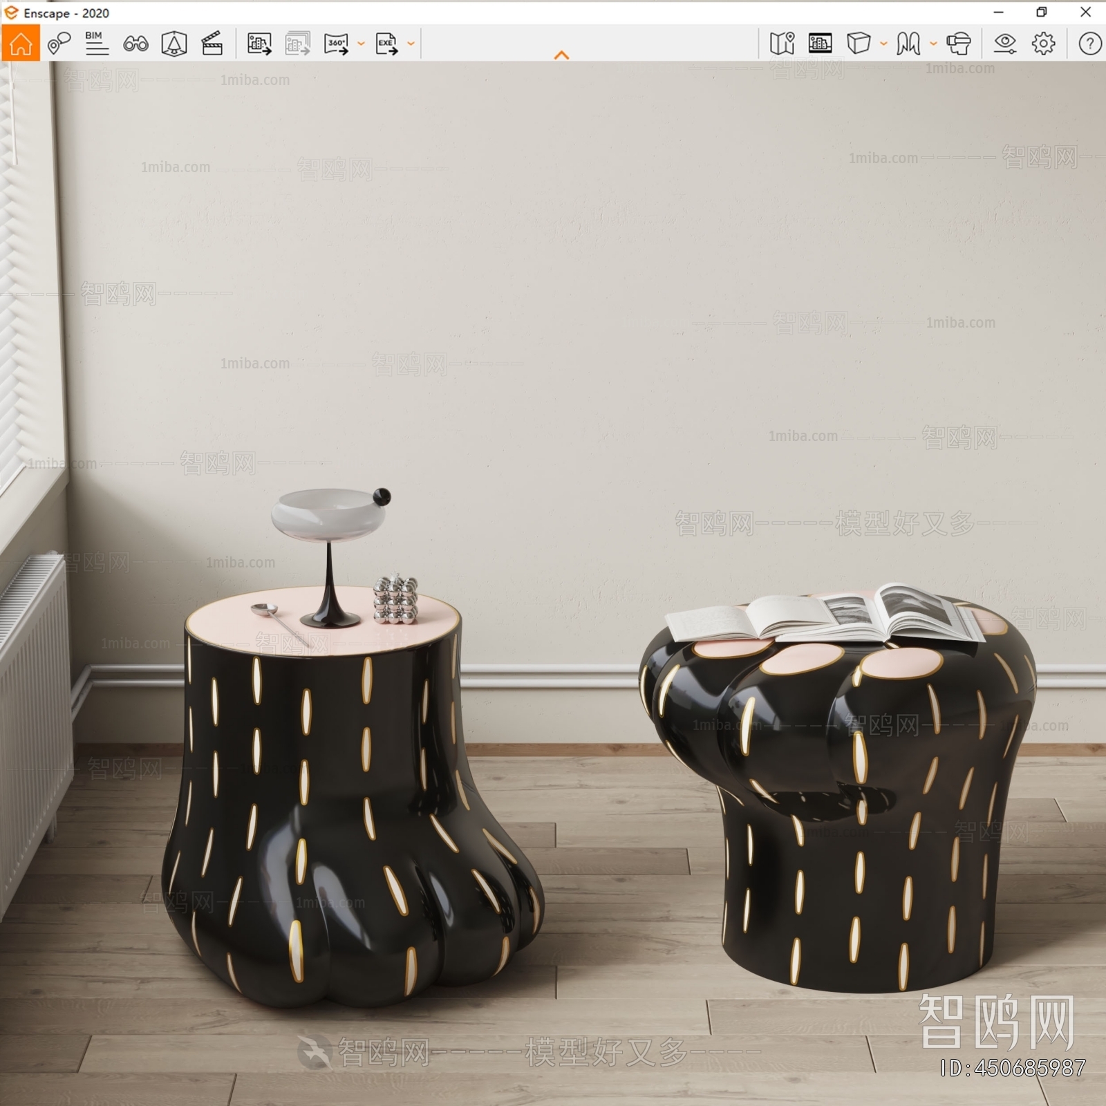This screenshot has width=1106, height=1106.
Task: Expand the 360° panorama dropdown arrow
Action: pyautogui.click(x=361, y=44)
